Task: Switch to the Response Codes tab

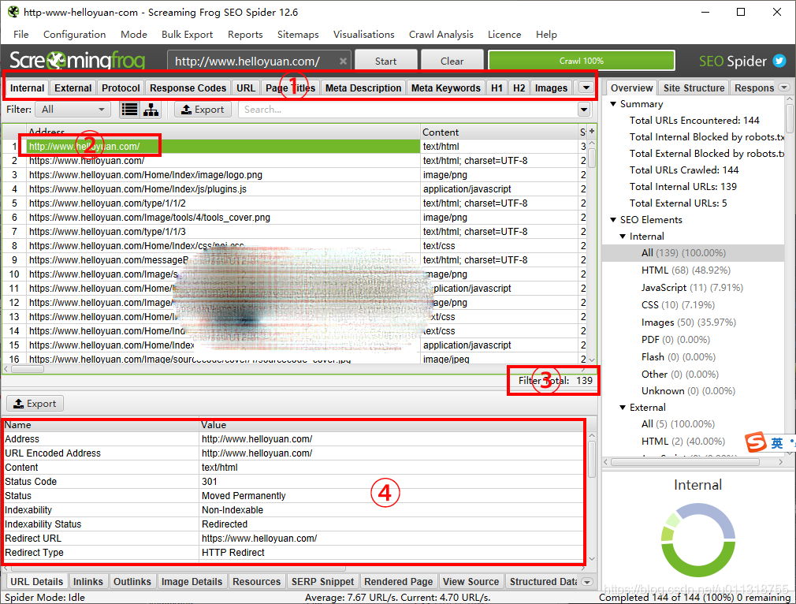Action: [x=188, y=88]
